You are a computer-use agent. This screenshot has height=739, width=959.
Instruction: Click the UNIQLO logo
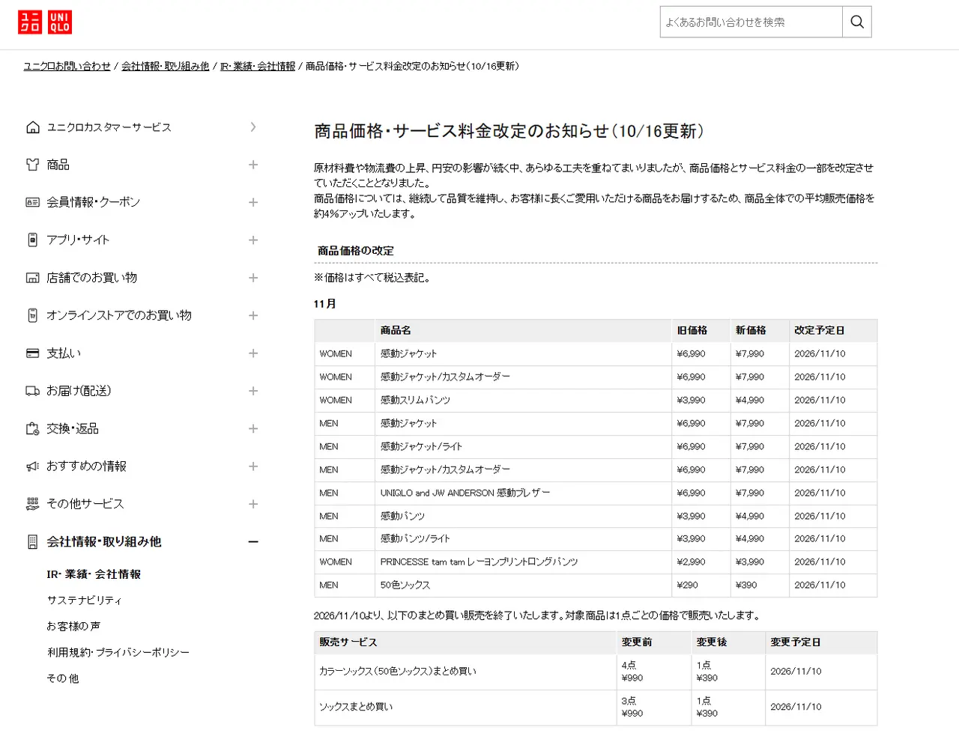[45, 22]
